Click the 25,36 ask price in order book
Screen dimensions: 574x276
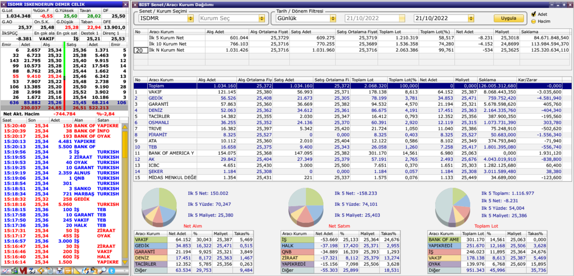[80, 50]
